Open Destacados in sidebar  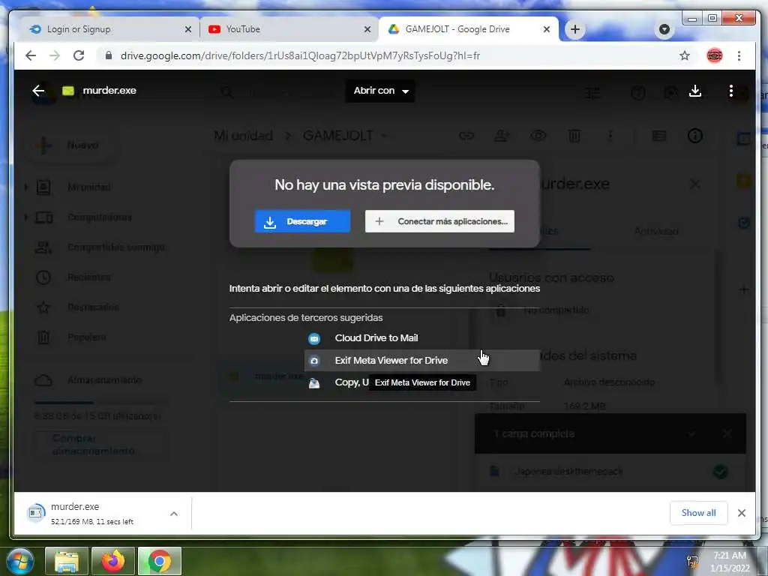(93, 307)
